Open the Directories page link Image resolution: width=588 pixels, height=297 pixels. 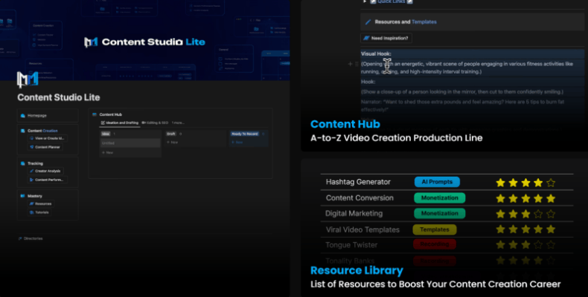pos(31,238)
